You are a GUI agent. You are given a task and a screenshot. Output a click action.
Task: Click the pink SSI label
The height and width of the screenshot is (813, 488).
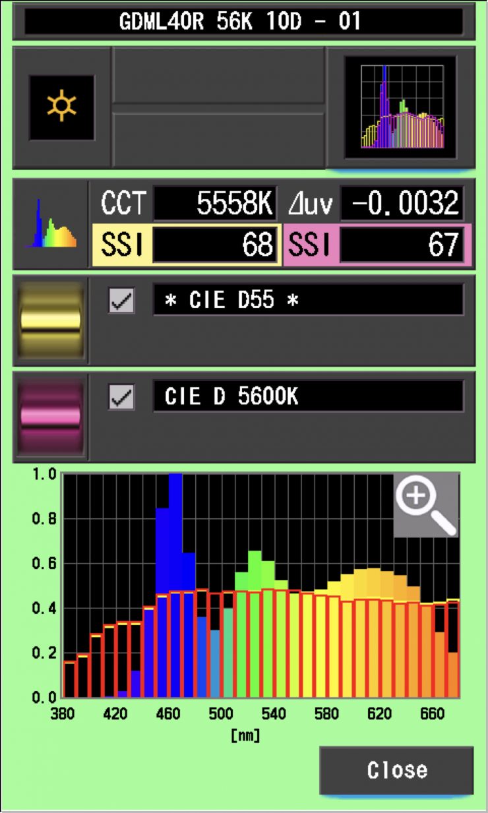(x=311, y=245)
